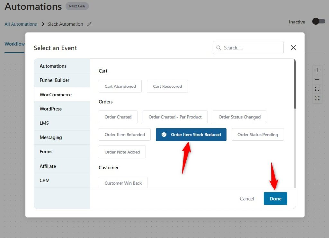Choose the Cart Recovered event
This screenshot has height=238, width=329.
pos(167,86)
